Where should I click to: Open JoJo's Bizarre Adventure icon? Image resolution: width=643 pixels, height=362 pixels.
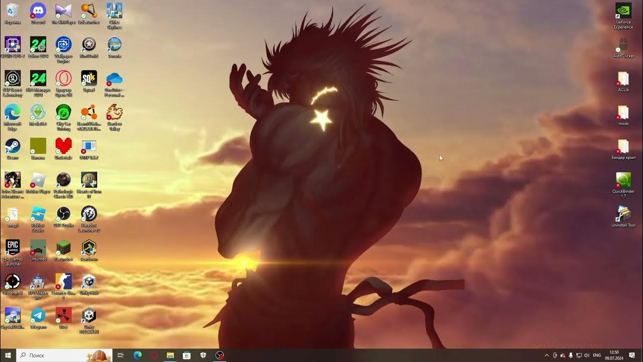(x=13, y=185)
